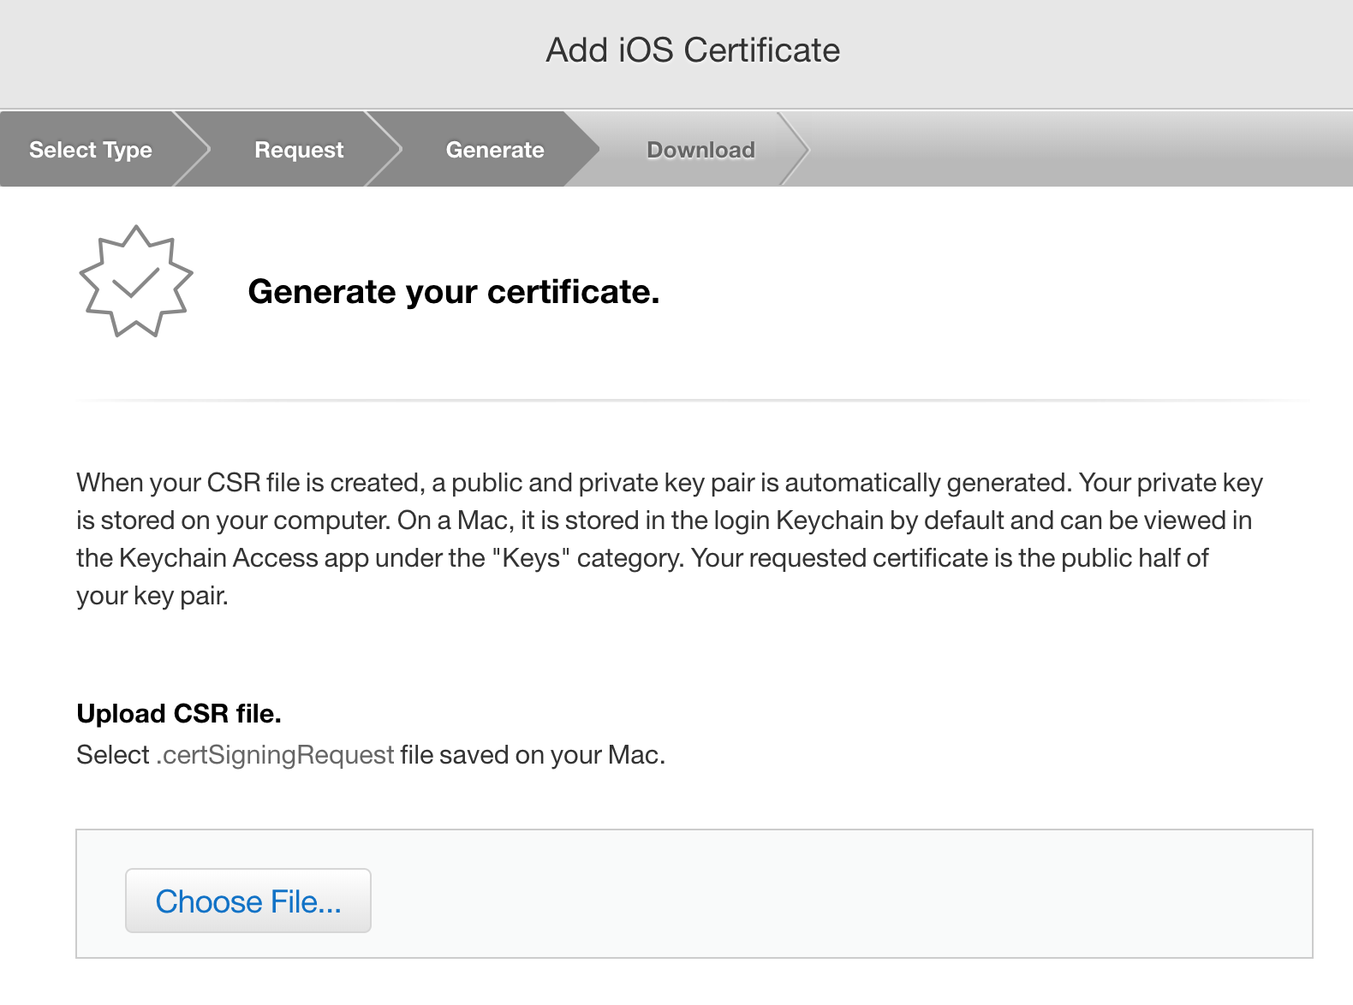Image resolution: width=1353 pixels, height=1005 pixels.
Task: Click the chevron outline after Download
Action: click(798, 150)
